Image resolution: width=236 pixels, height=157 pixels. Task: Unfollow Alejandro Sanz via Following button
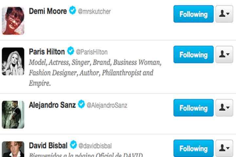pyautogui.click(x=193, y=108)
